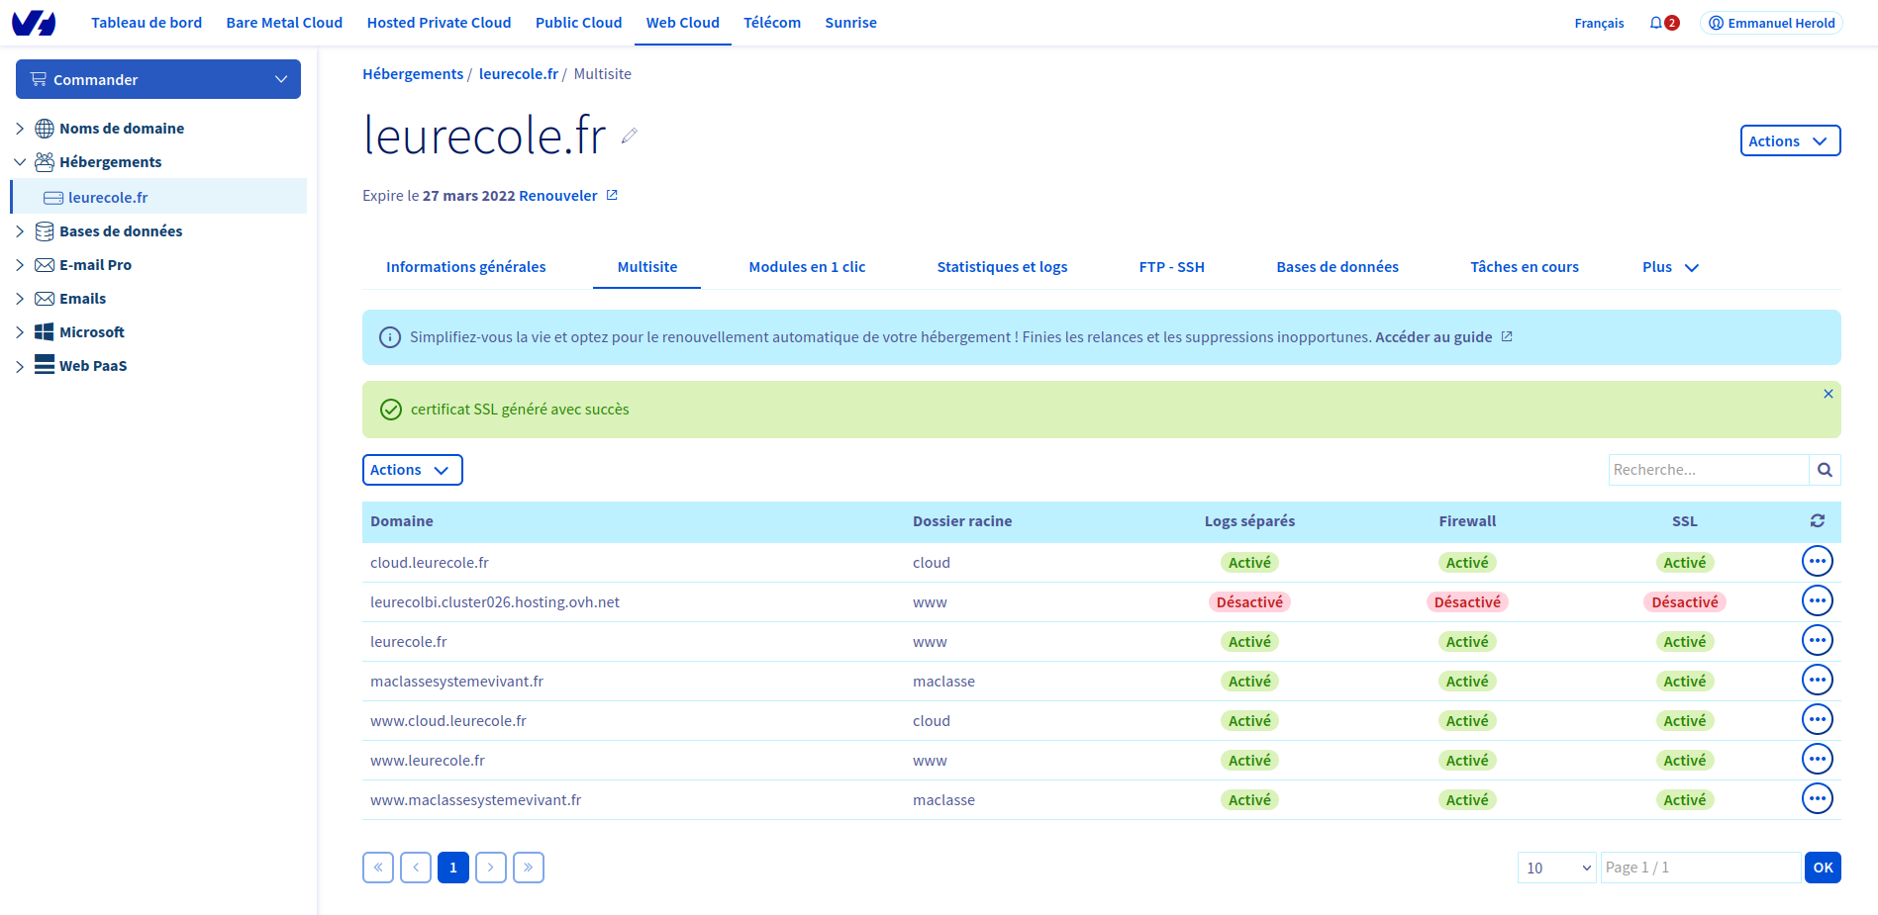Switch to the FTP - SSH tab
This screenshot has width=1878, height=915.
click(x=1171, y=267)
